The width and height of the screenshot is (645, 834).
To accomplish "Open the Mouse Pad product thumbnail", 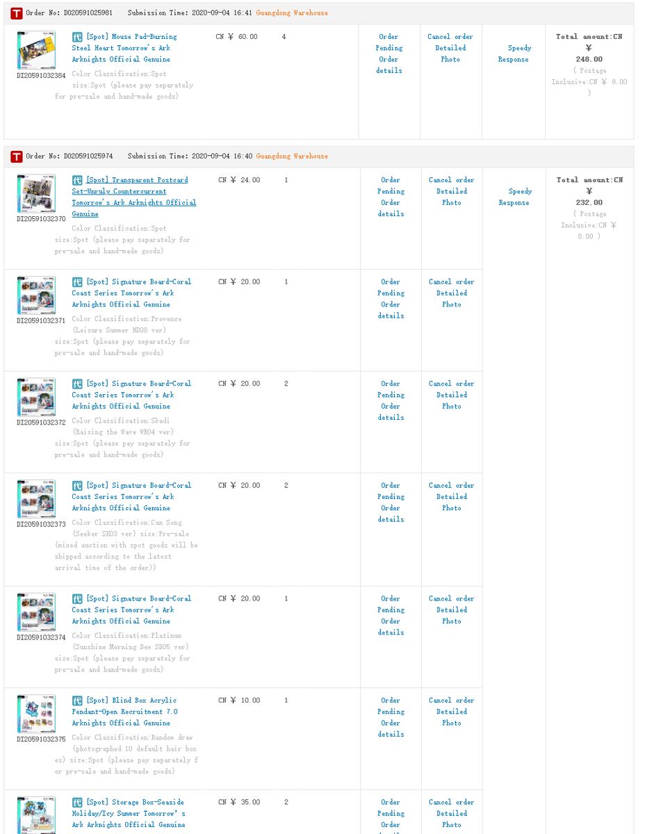I will tap(36, 51).
